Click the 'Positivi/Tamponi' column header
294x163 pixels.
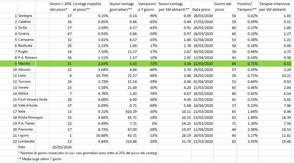248,7
